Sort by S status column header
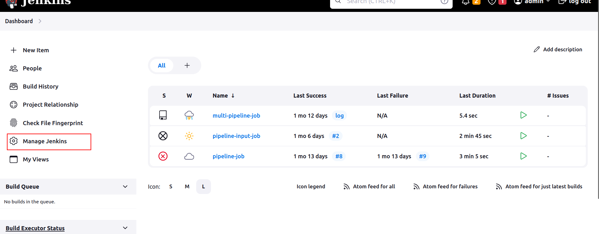The width and height of the screenshot is (599, 234). click(164, 96)
